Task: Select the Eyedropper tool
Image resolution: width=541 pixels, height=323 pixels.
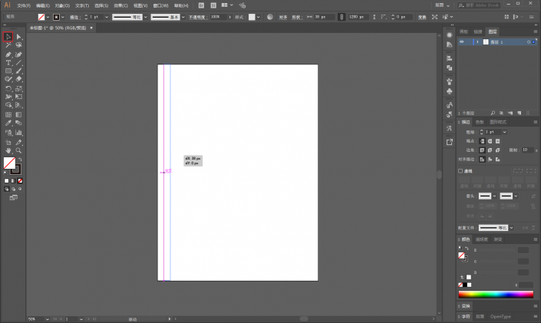Action: (x=8, y=124)
